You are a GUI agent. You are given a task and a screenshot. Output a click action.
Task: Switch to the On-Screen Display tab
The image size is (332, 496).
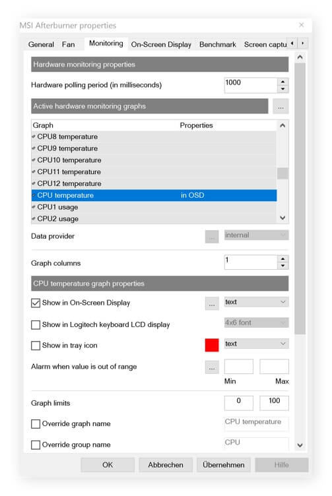coord(161,45)
